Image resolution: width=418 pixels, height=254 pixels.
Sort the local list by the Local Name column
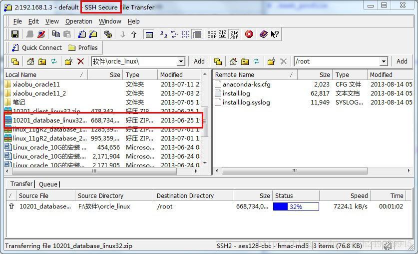(46, 74)
